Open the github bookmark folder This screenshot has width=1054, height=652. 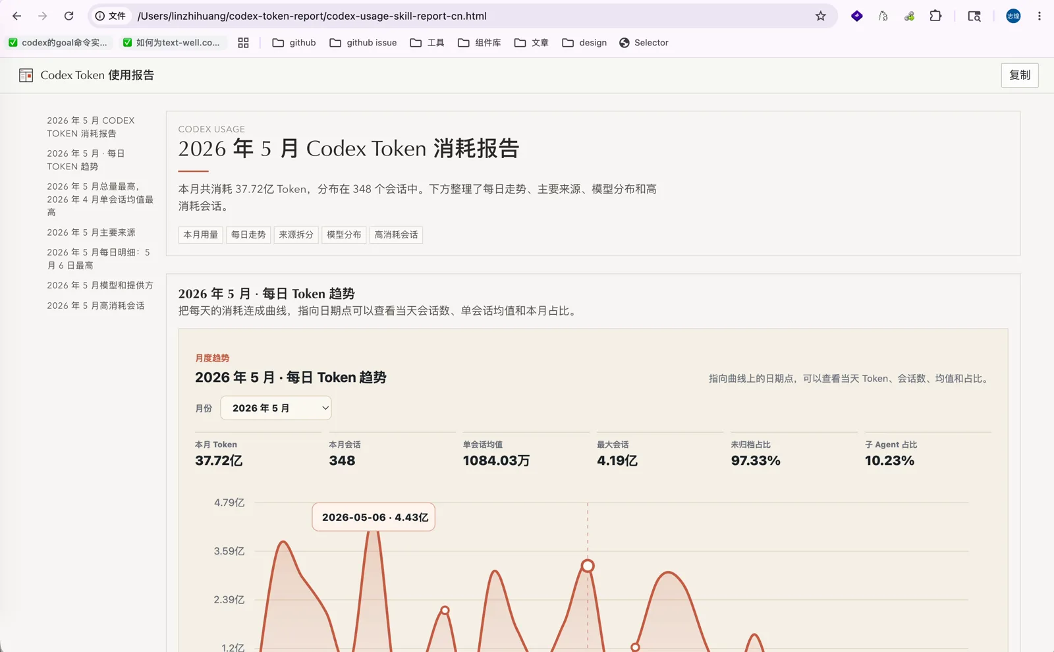(294, 43)
